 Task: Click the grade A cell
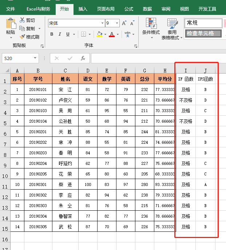point(205,184)
